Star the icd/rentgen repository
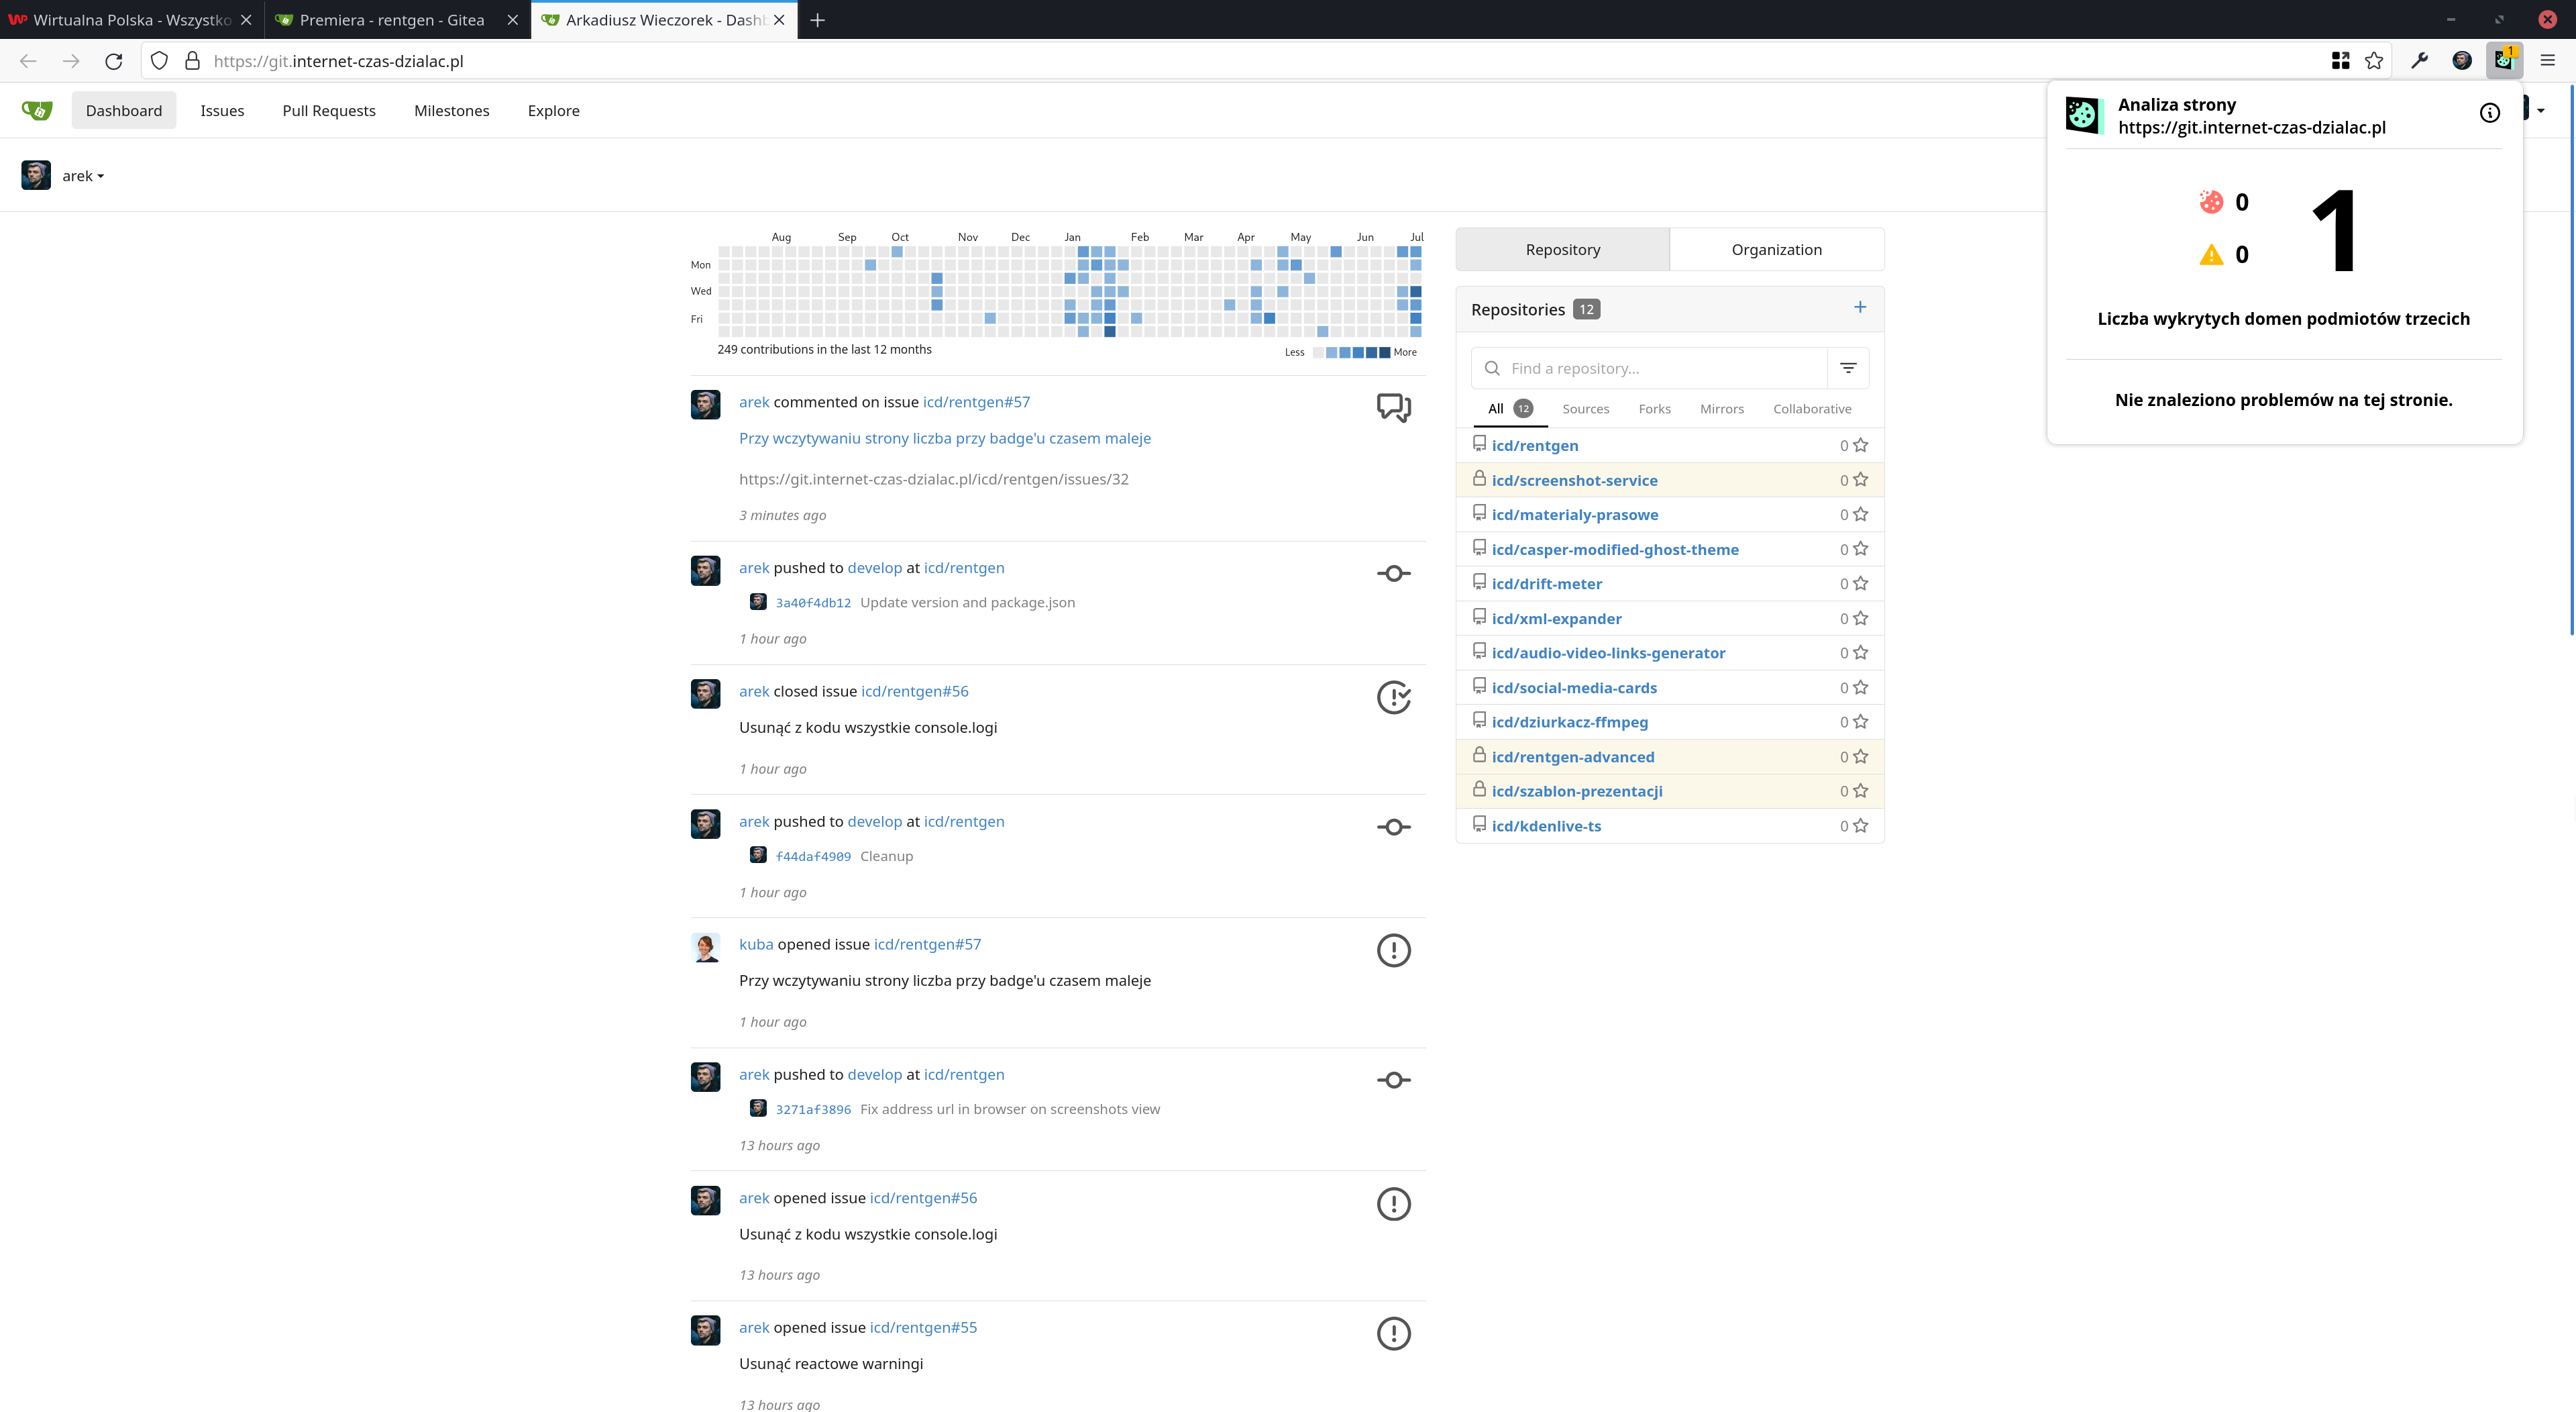Viewport: 2576px width, 1412px height. [x=1860, y=446]
